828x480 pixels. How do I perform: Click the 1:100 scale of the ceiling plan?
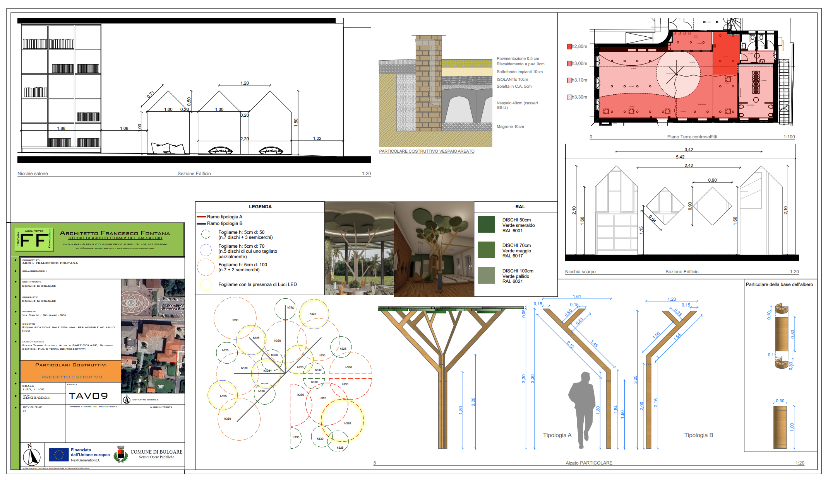[x=789, y=137]
